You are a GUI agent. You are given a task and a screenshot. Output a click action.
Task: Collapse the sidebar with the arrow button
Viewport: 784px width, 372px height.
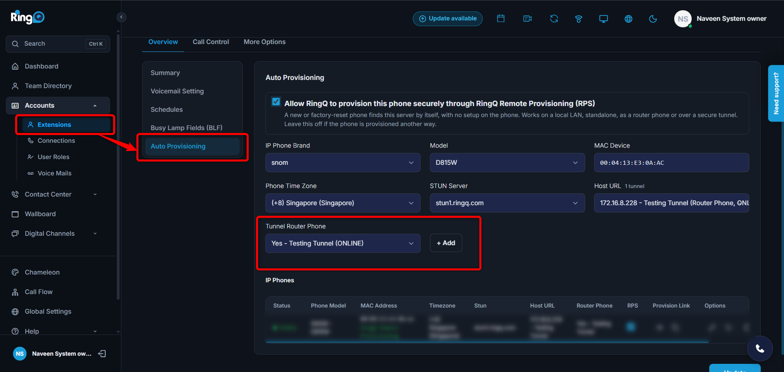(121, 17)
